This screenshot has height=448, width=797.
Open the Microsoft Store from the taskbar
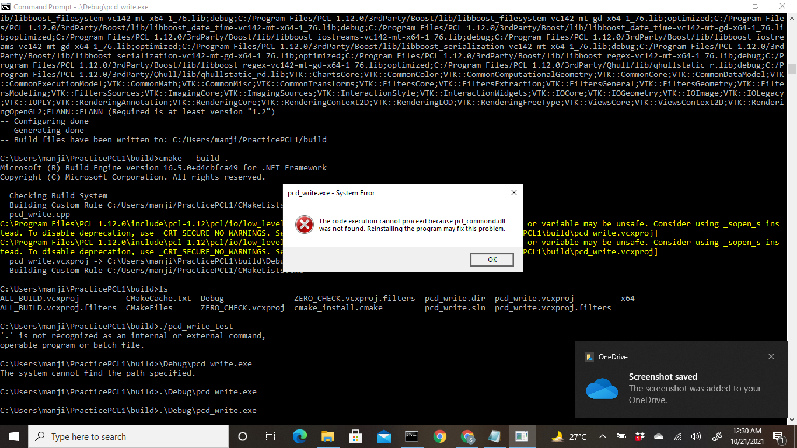click(x=355, y=436)
